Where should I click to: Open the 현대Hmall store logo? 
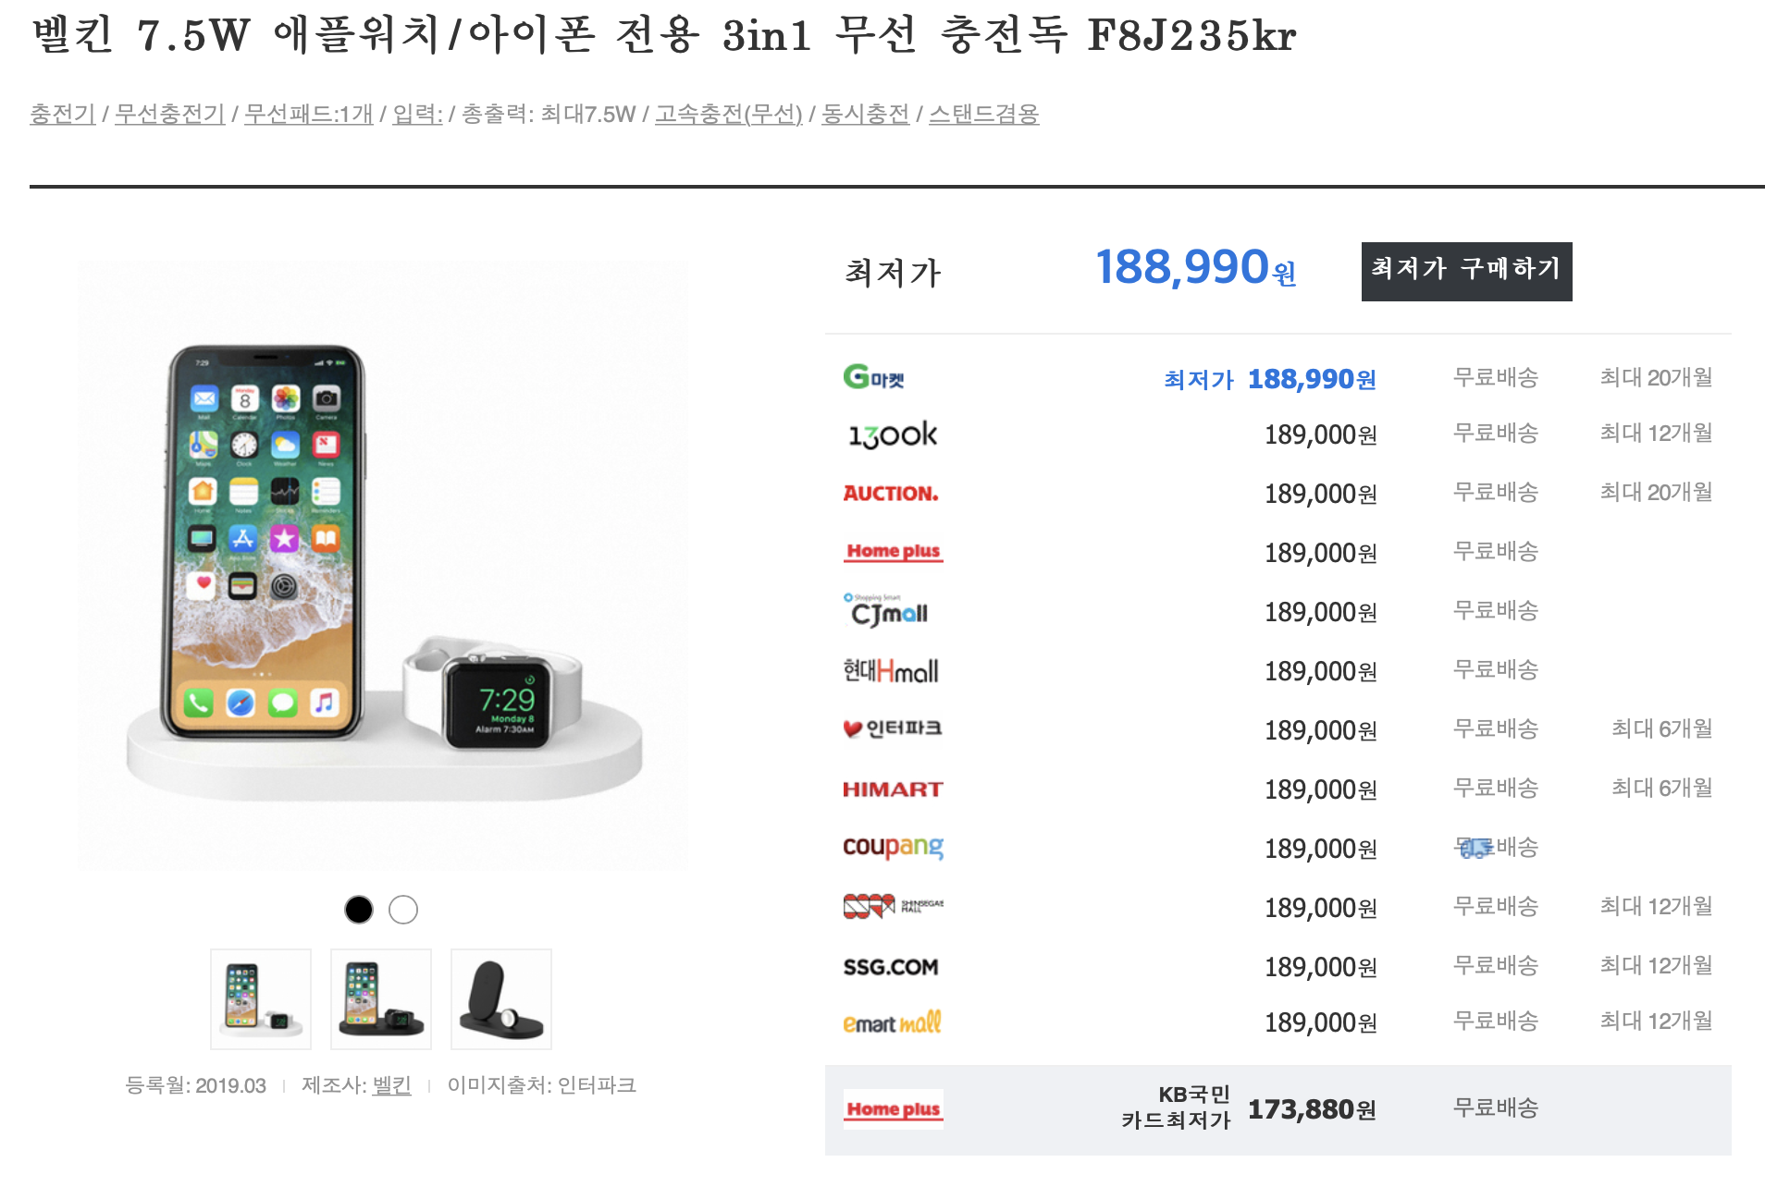(x=890, y=670)
